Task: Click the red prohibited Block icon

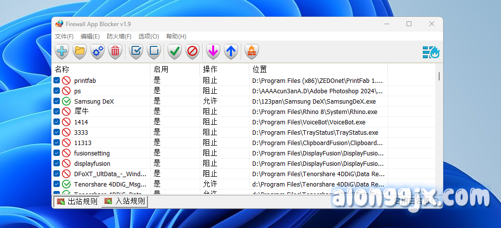Action: point(192,51)
